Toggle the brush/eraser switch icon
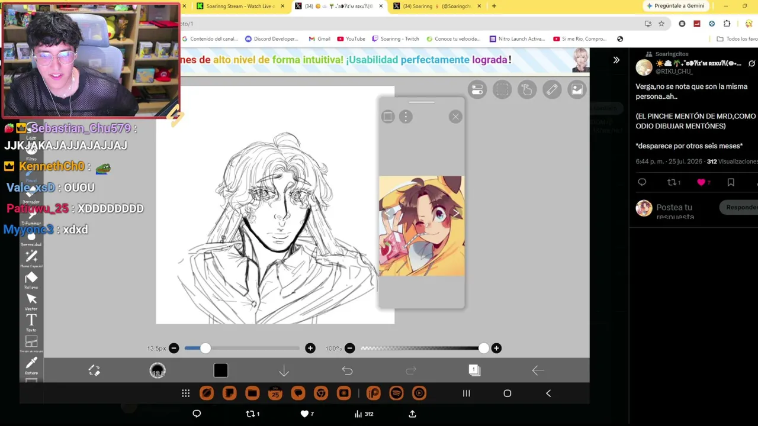Viewport: 758px width, 426px height. (94, 370)
